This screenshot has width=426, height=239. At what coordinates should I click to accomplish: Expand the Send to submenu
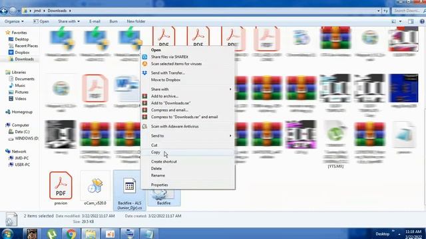coord(188,135)
